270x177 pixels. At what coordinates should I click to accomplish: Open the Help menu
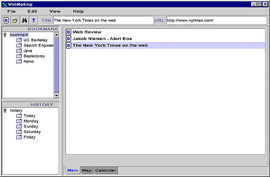pos(78,11)
